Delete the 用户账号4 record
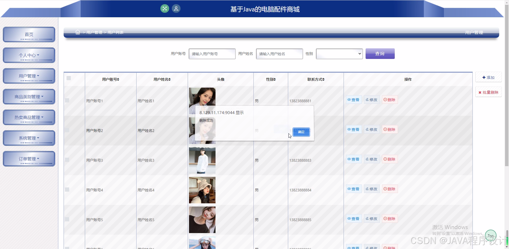This screenshot has width=509, height=249. click(390, 189)
